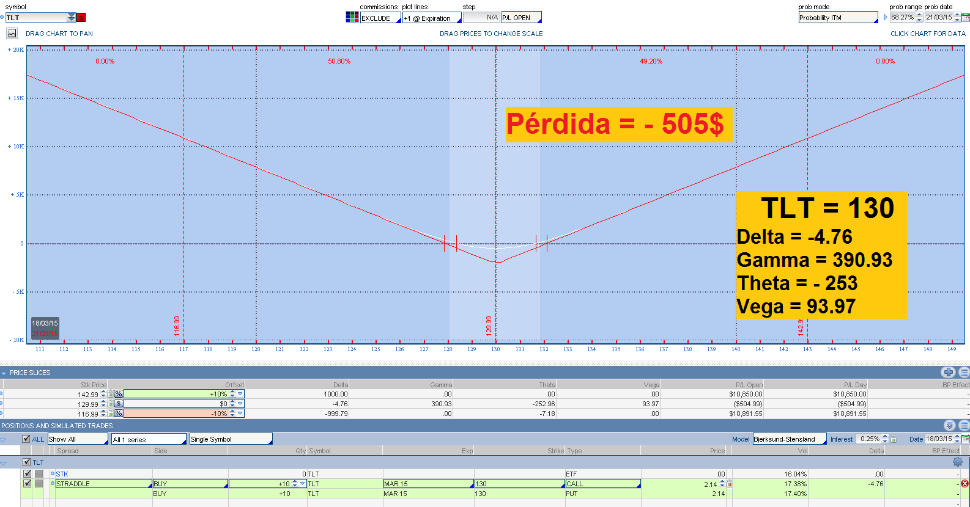
Task: Open the Positions and Simulated Trades list menu icon
Action: 964,425
